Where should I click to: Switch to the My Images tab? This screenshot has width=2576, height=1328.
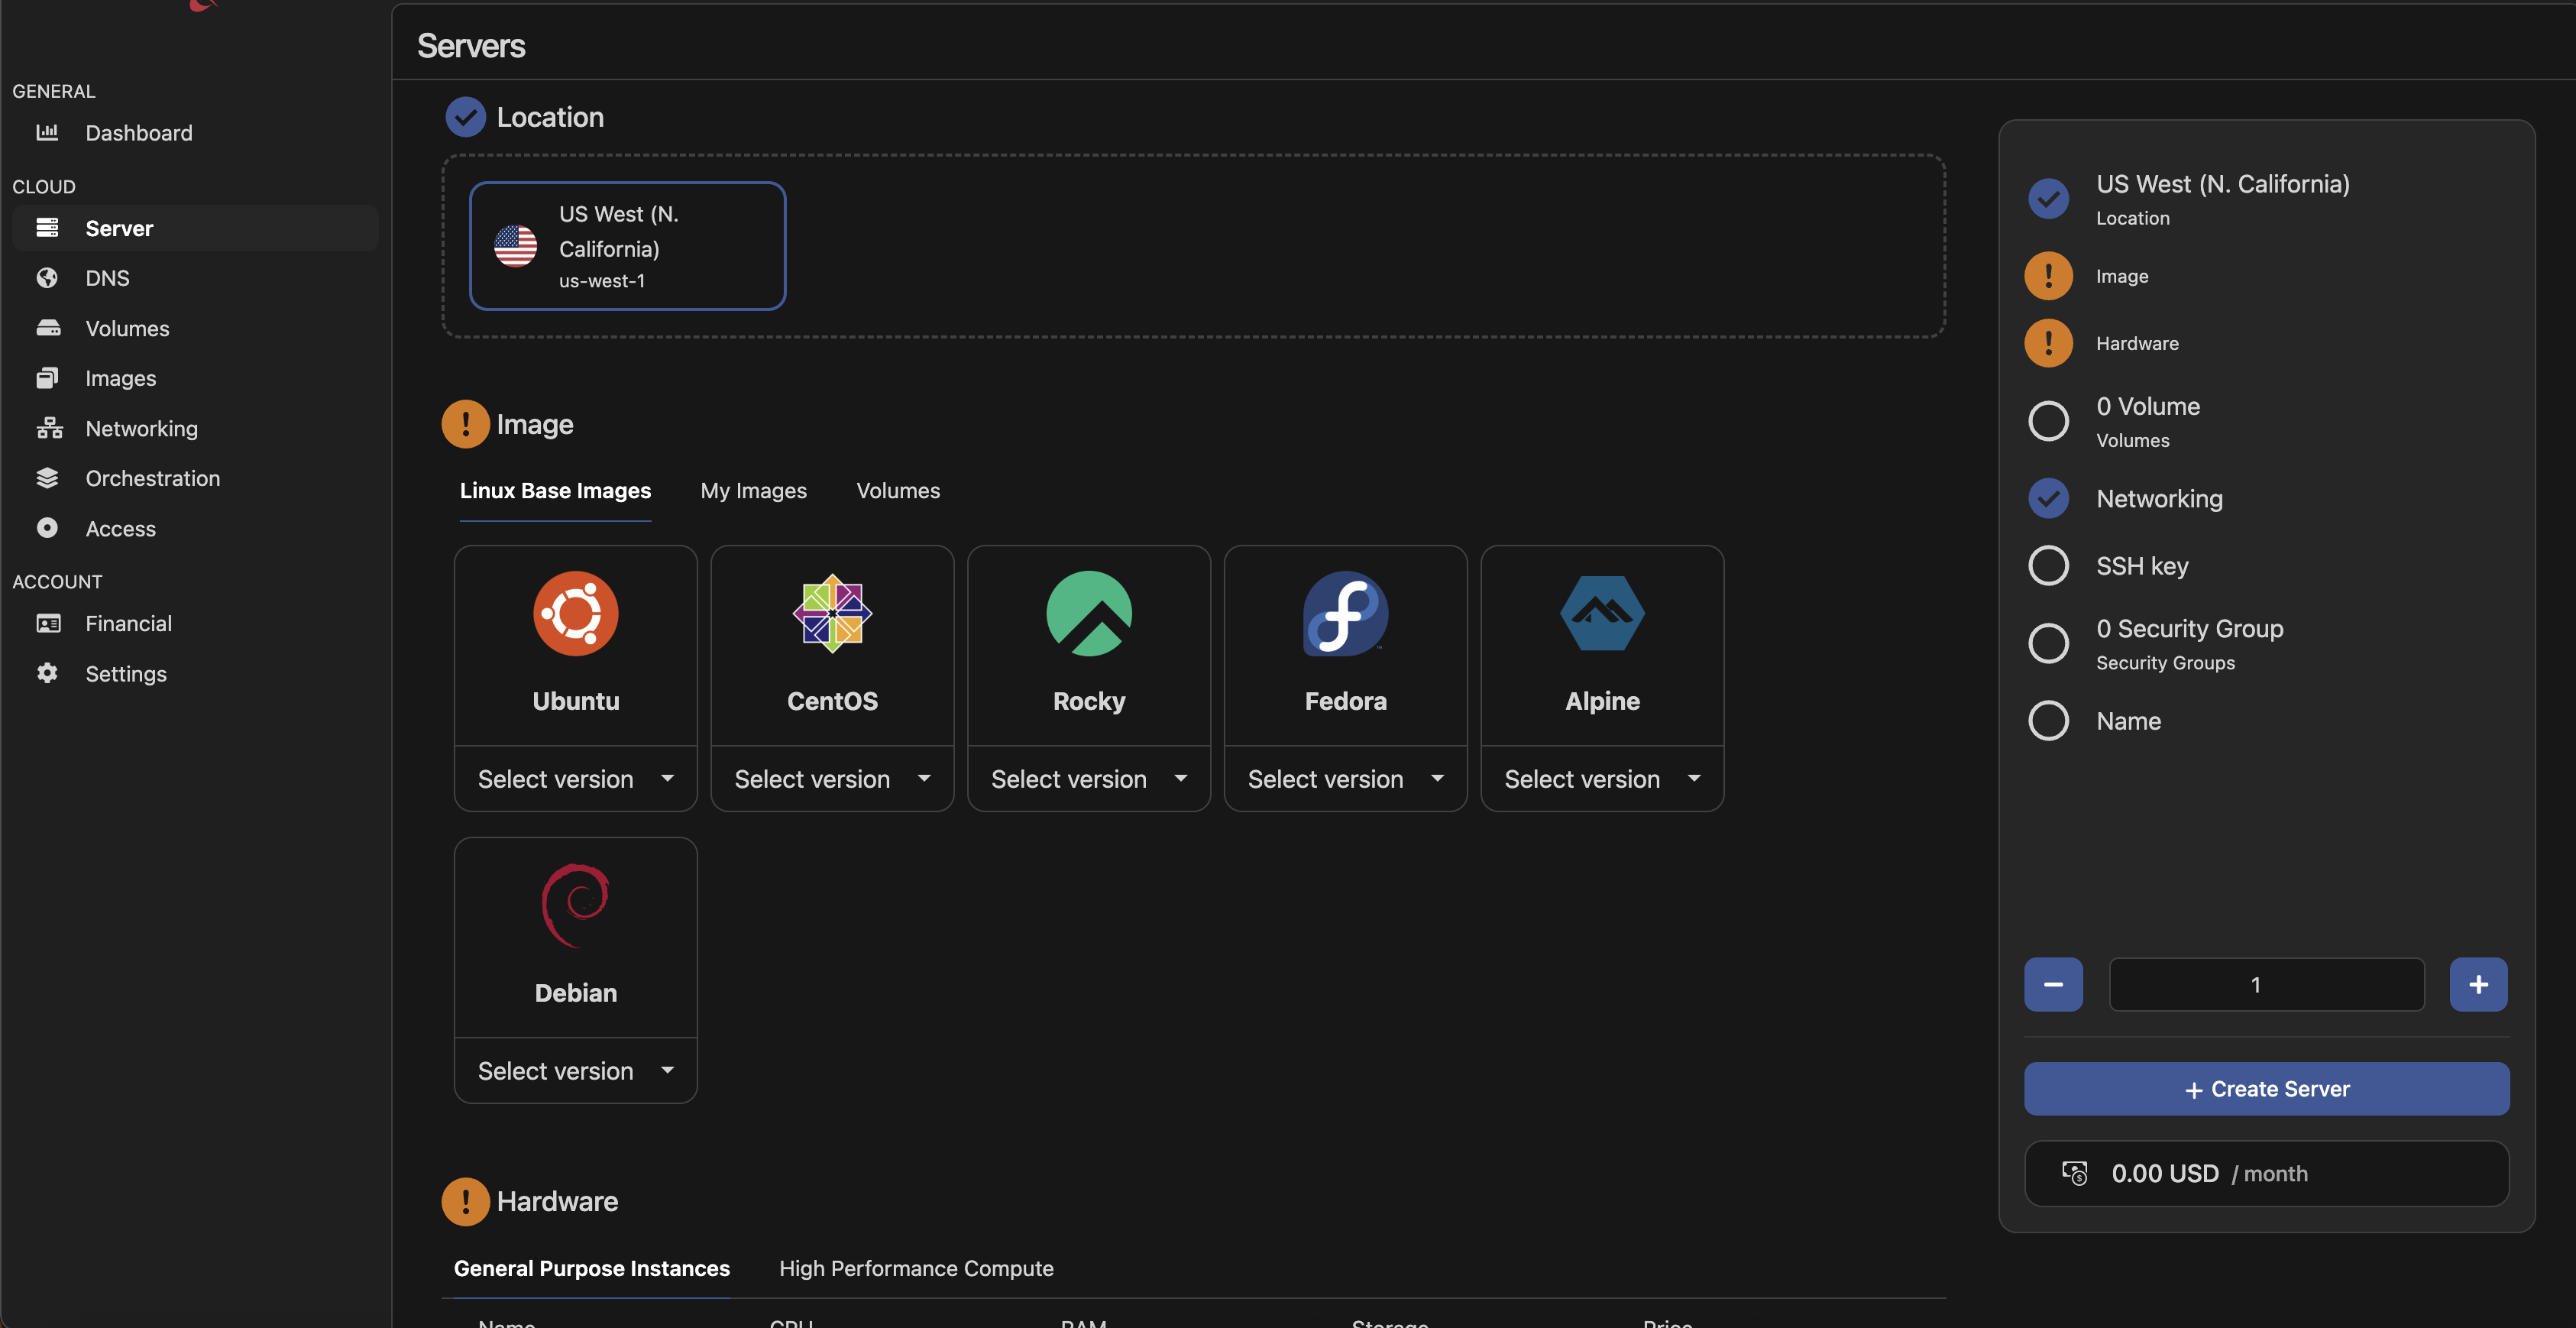pyautogui.click(x=753, y=490)
